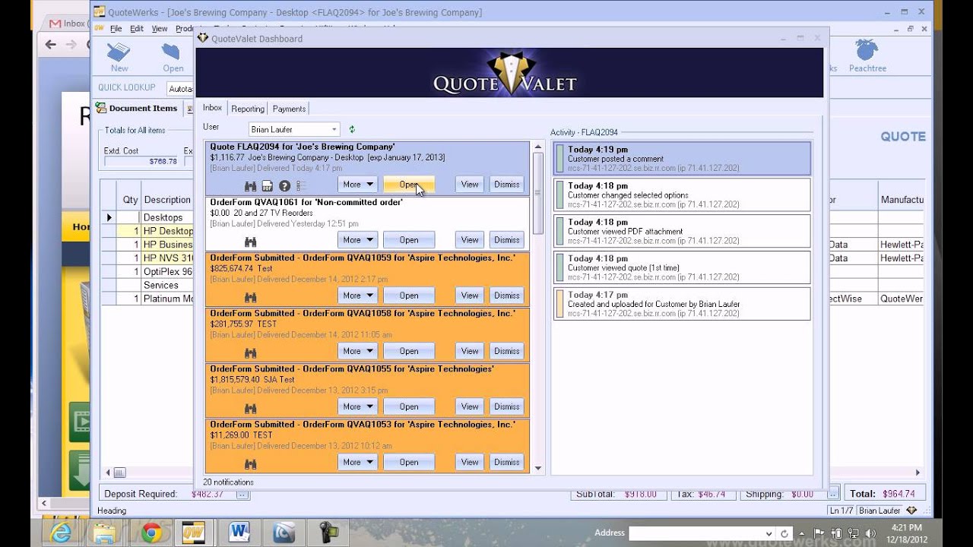The image size is (973, 547).
Task: Click the binoculars icon on quote FLAQ2094
Action: (x=250, y=186)
